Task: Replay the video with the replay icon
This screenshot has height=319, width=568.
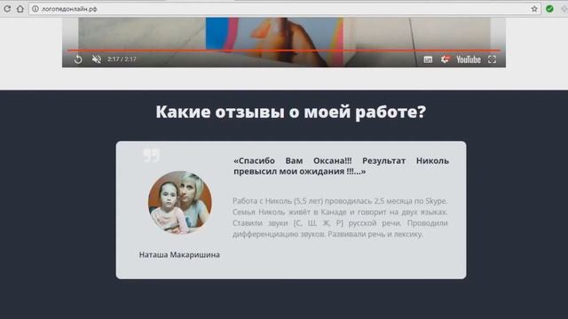Action: pyautogui.click(x=78, y=59)
